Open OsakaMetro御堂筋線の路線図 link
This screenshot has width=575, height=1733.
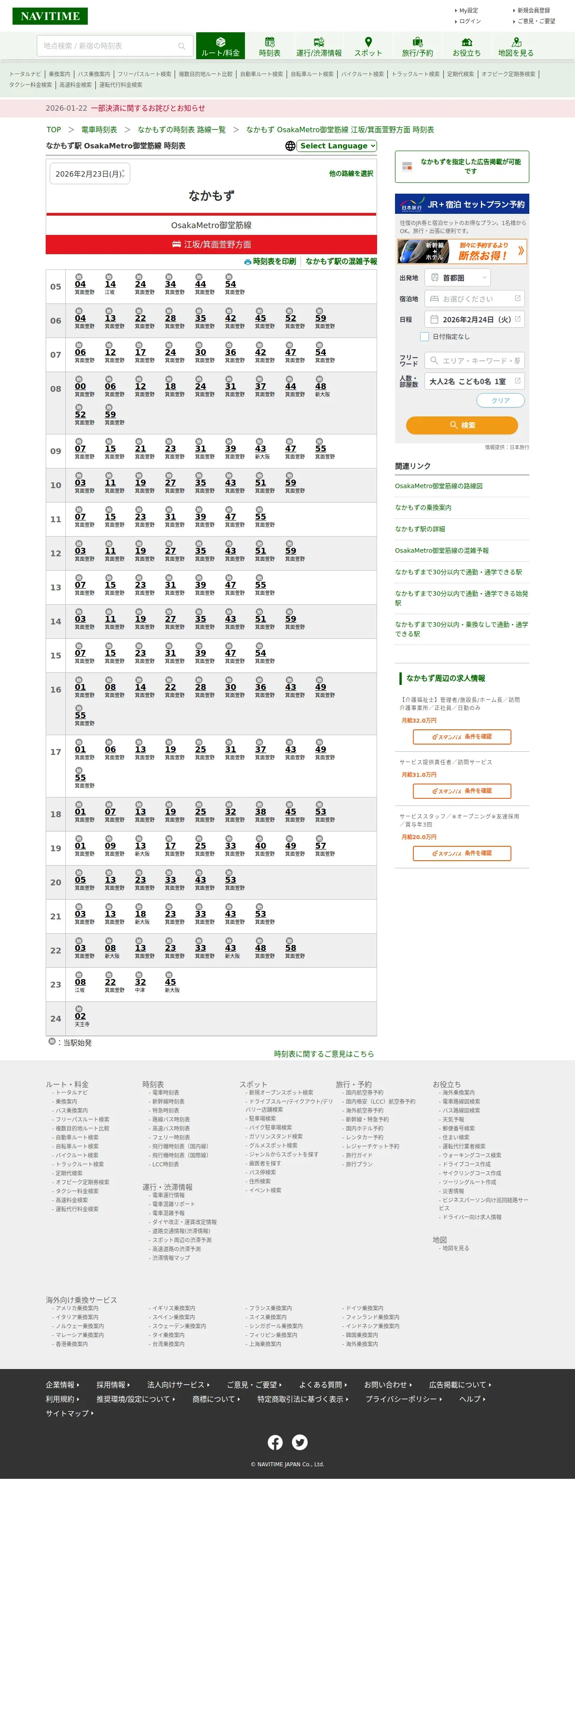(x=439, y=486)
